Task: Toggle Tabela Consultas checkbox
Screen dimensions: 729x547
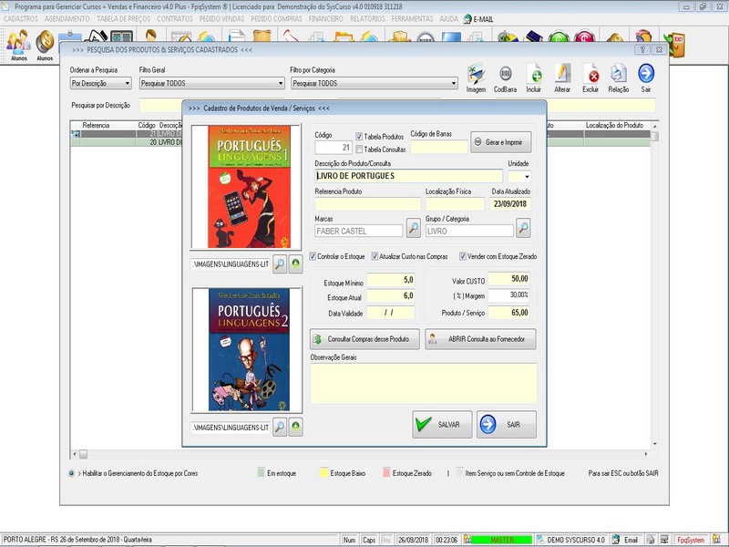Action: (x=359, y=150)
